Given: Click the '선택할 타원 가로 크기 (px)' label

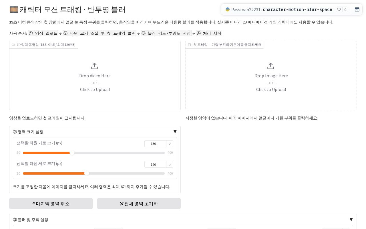Looking at the screenshot, I should [39, 143].
